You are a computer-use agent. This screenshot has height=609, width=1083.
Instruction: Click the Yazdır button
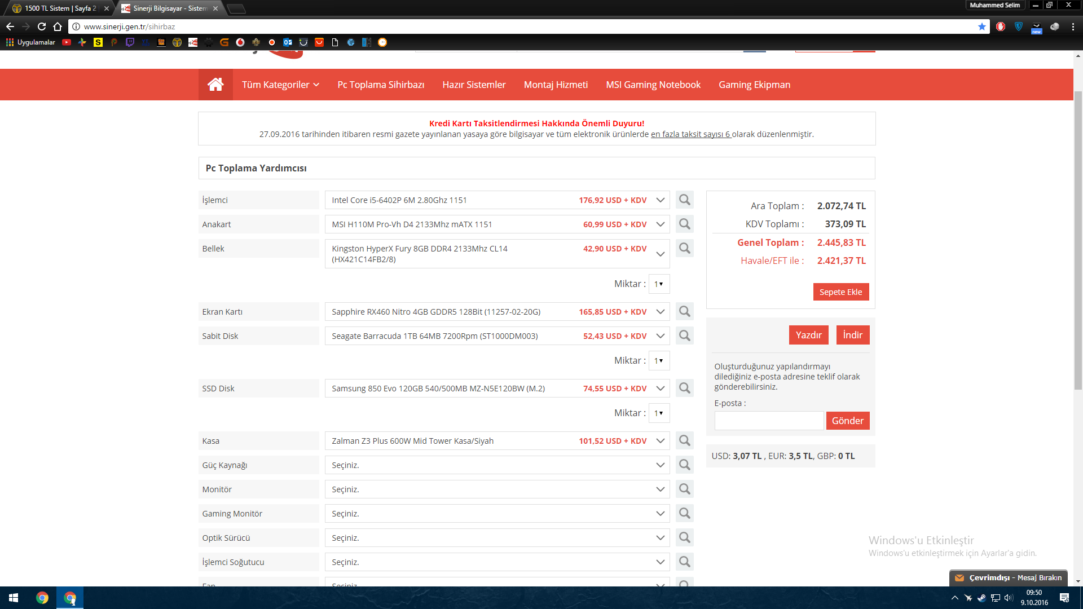tap(808, 335)
